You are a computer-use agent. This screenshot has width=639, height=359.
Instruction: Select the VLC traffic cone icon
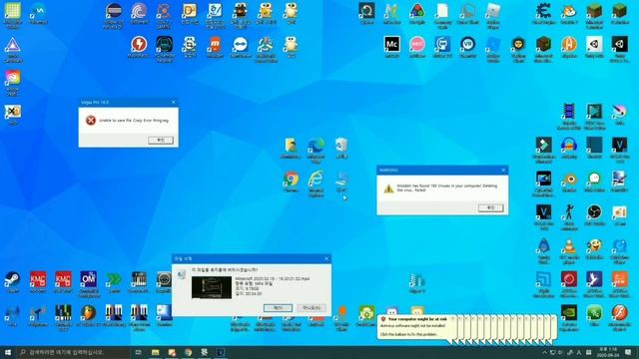click(x=569, y=246)
